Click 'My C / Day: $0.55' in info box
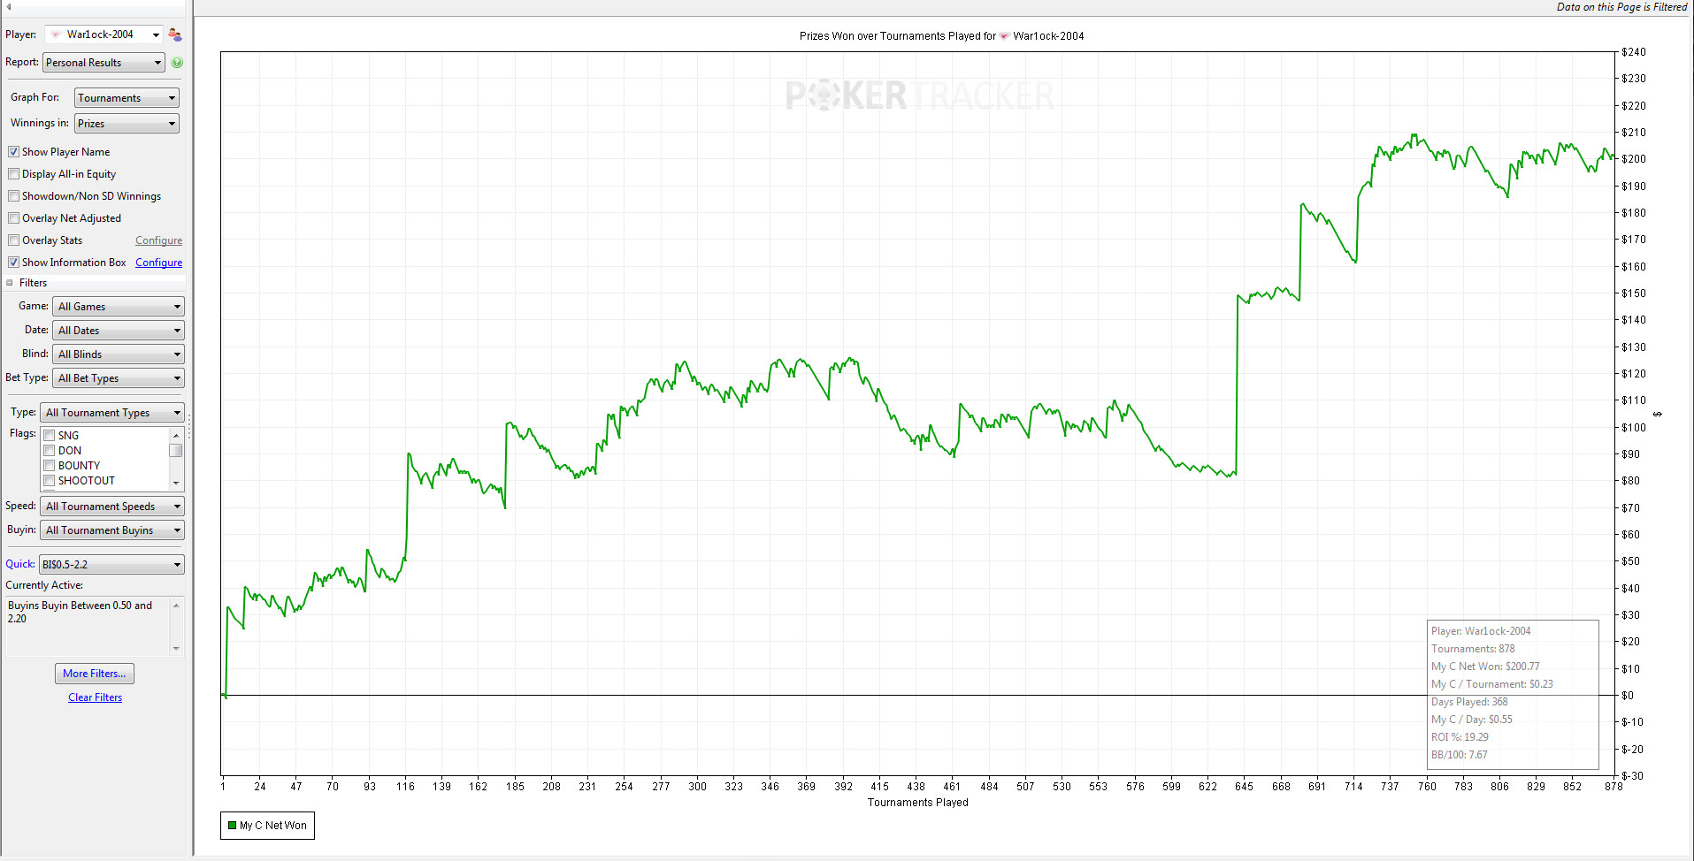Image resolution: width=1694 pixels, height=861 pixels. coord(1472,720)
